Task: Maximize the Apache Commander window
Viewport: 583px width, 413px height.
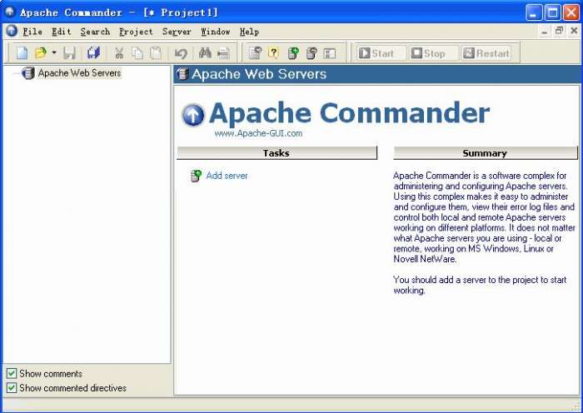Action: click(x=552, y=12)
